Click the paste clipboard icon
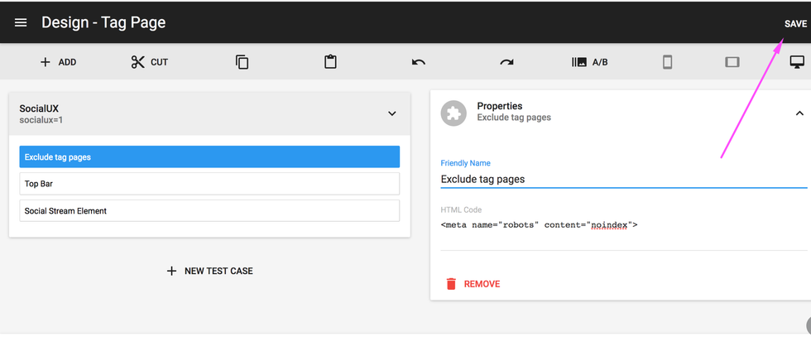 (330, 62)
